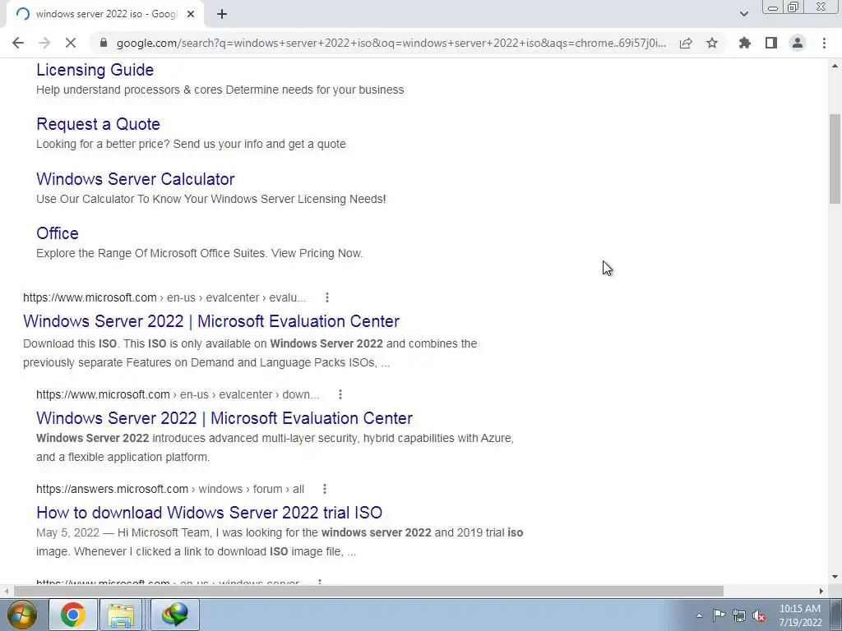Open the Action Center flag icon
The image size is (842, 631).
tap(719, 615)
